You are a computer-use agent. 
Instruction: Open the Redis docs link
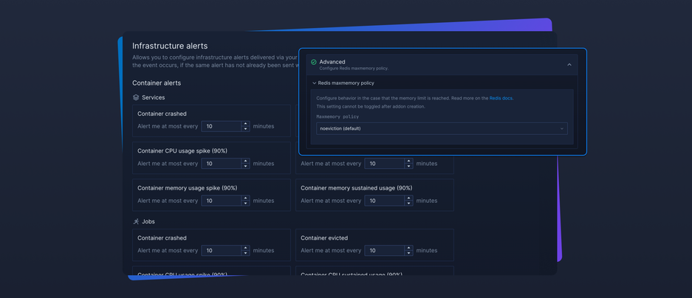pos(501,98)
